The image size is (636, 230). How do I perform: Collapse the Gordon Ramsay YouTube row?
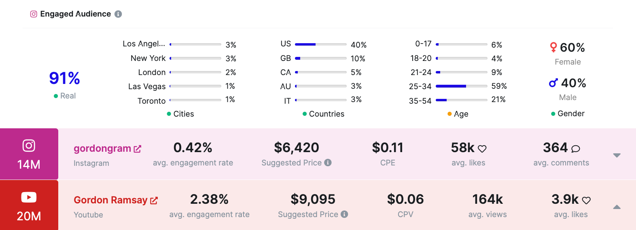617,207
